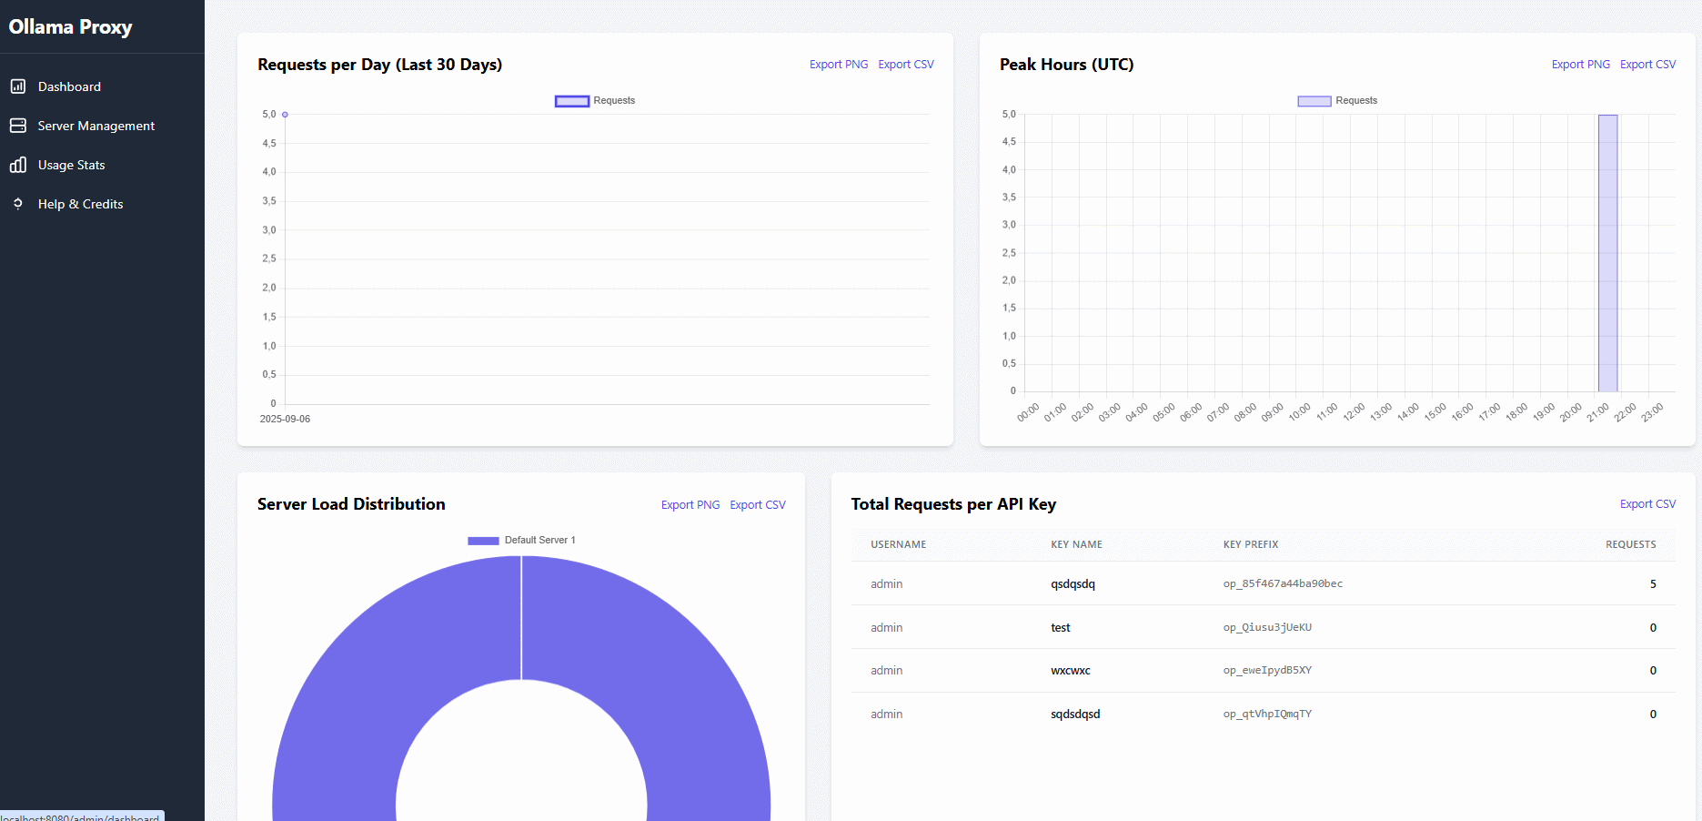This screenshot has height=821, width=1702.
Task: Export Requests per Day as PNG
Action: (x=838, y=64)
